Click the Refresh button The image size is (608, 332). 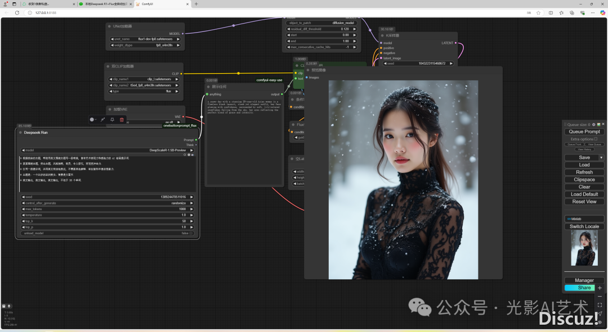(584, 172)
